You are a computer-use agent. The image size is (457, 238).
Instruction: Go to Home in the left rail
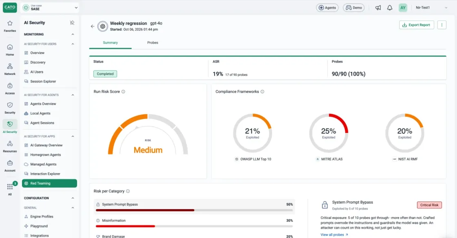(x=10, y=50)
